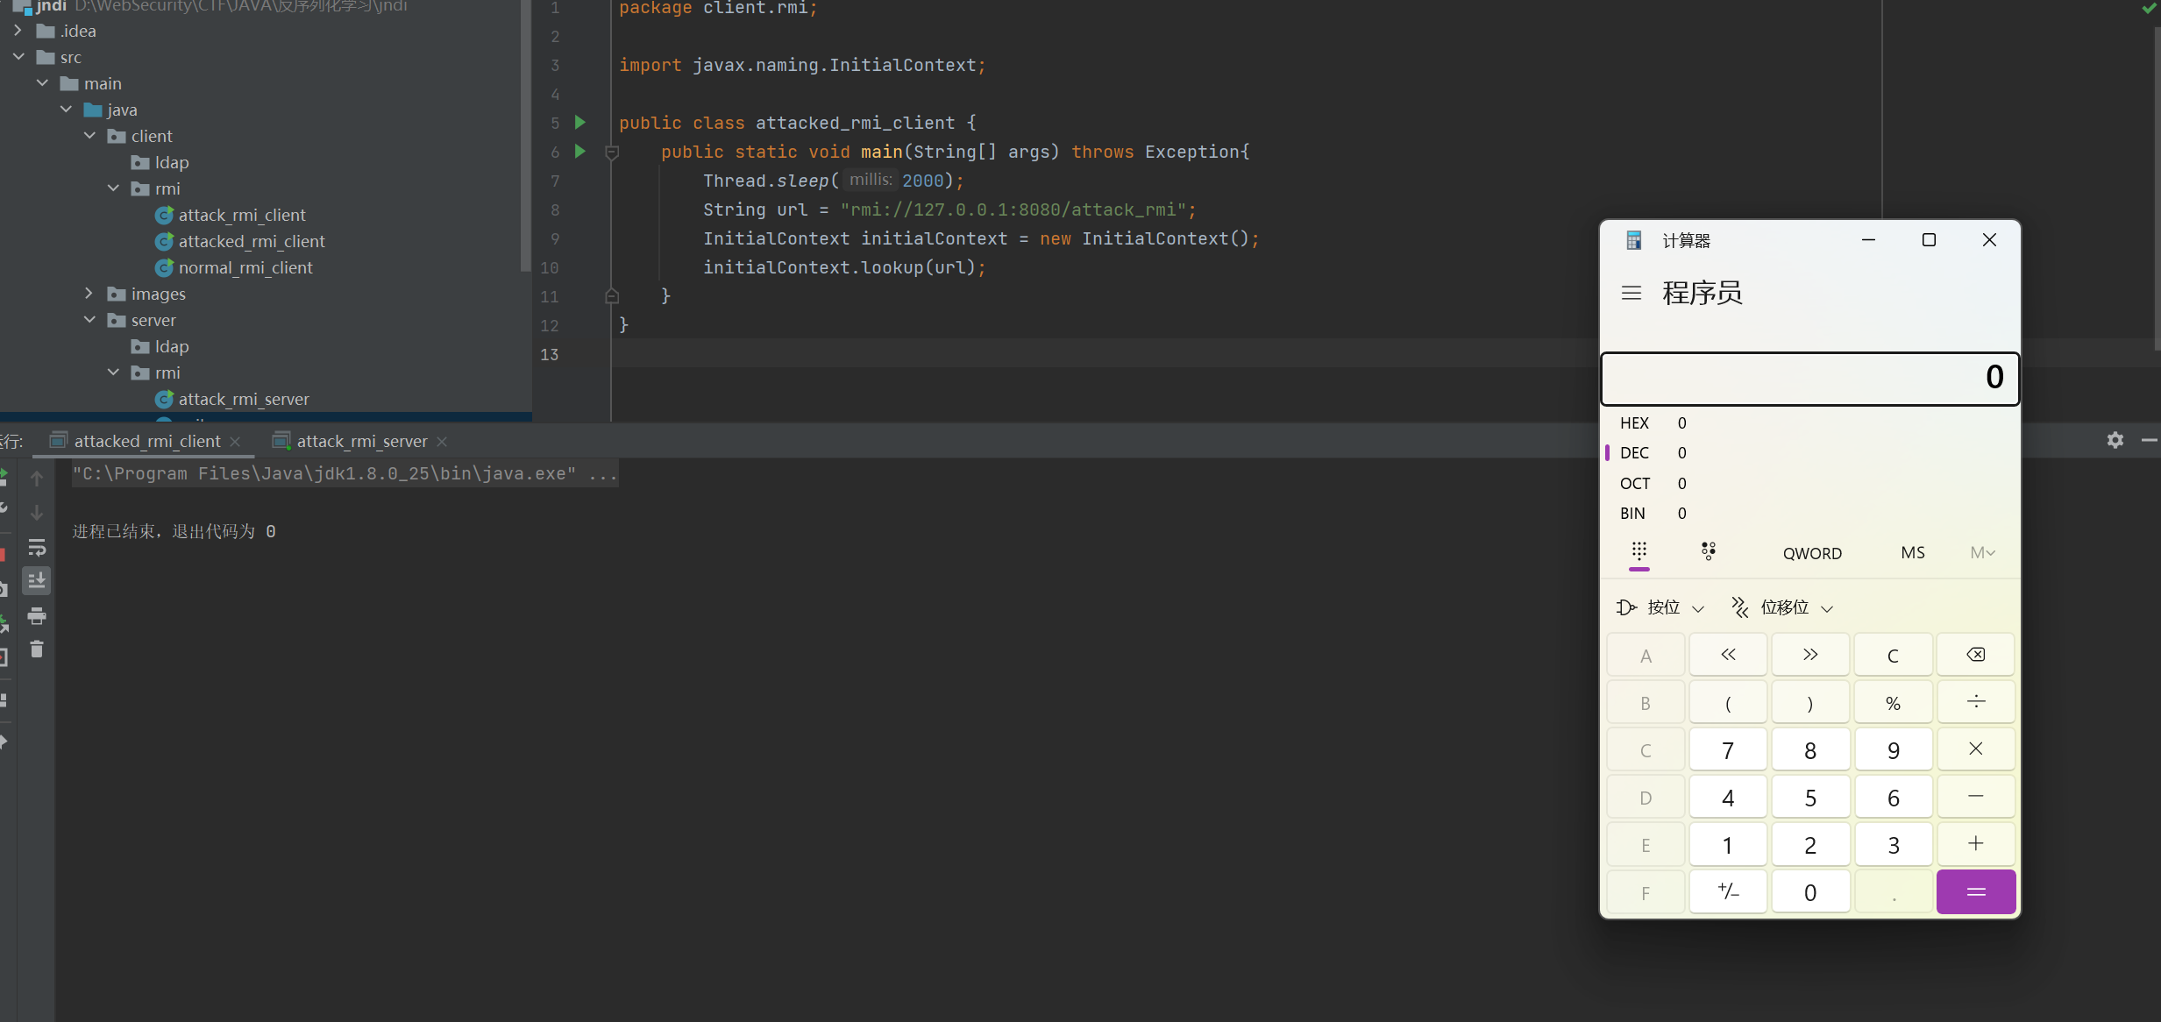Switch to bit toggling keypad in calculator
2161x1022 pixels.
[x=1708, y=551]
